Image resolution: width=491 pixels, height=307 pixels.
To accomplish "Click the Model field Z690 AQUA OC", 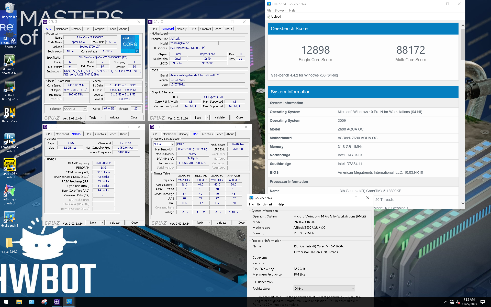I will (194, 43).
